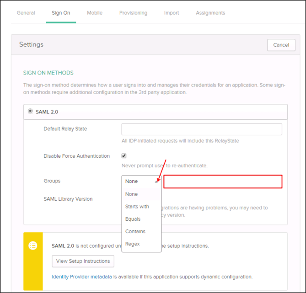
Task: Open the Identity Provider metadata link
Action: pos(82,277)
